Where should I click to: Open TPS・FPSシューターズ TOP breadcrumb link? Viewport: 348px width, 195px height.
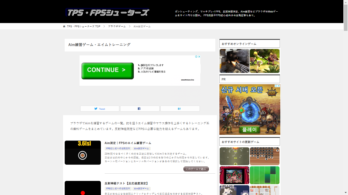click(84, 27)
